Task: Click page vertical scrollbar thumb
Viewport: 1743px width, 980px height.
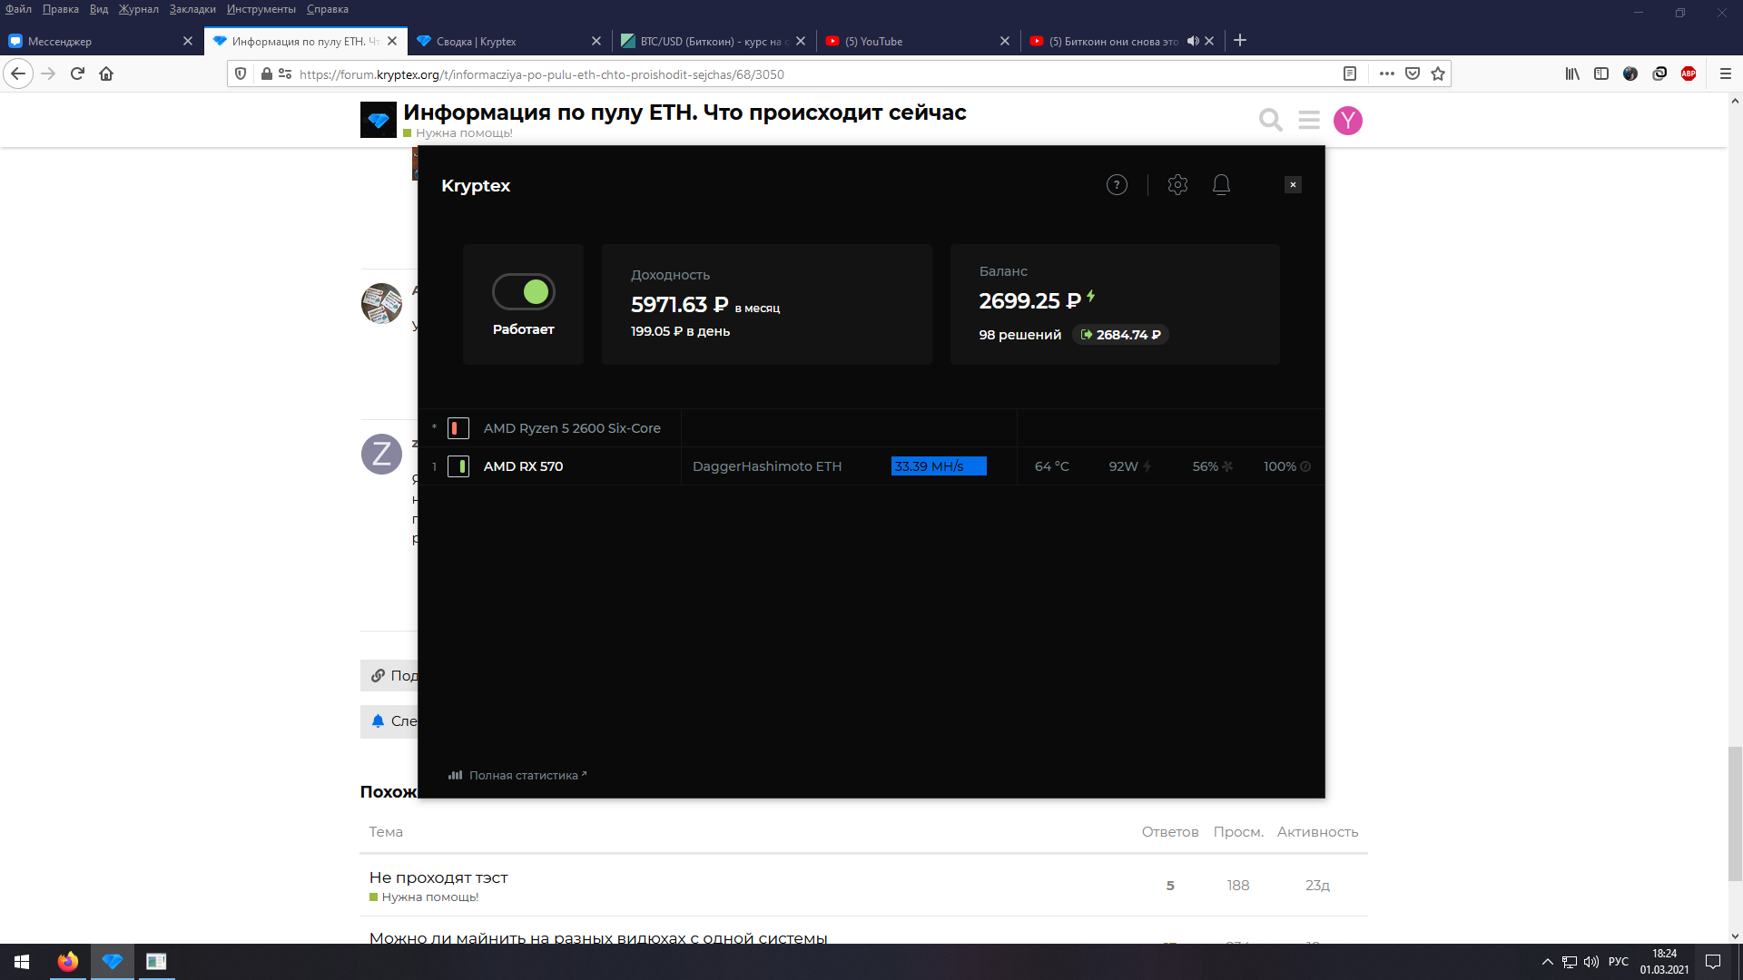Action: coord(1735,813)
